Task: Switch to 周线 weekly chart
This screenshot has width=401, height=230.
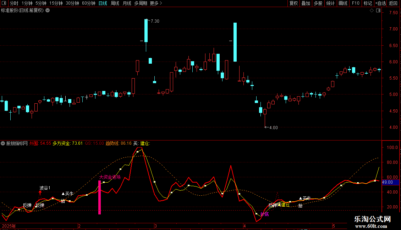Action: coord(115,3)
